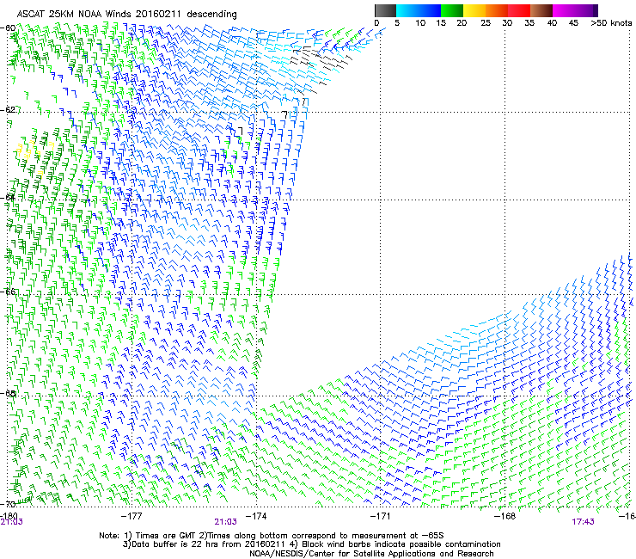Click the word 'descending' in the title
Screen dimensions: 636x559
pos(211,15)
